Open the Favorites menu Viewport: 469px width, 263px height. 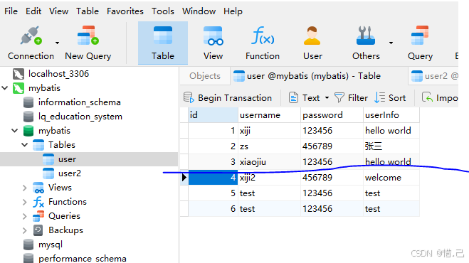click(x=125, y=11)
